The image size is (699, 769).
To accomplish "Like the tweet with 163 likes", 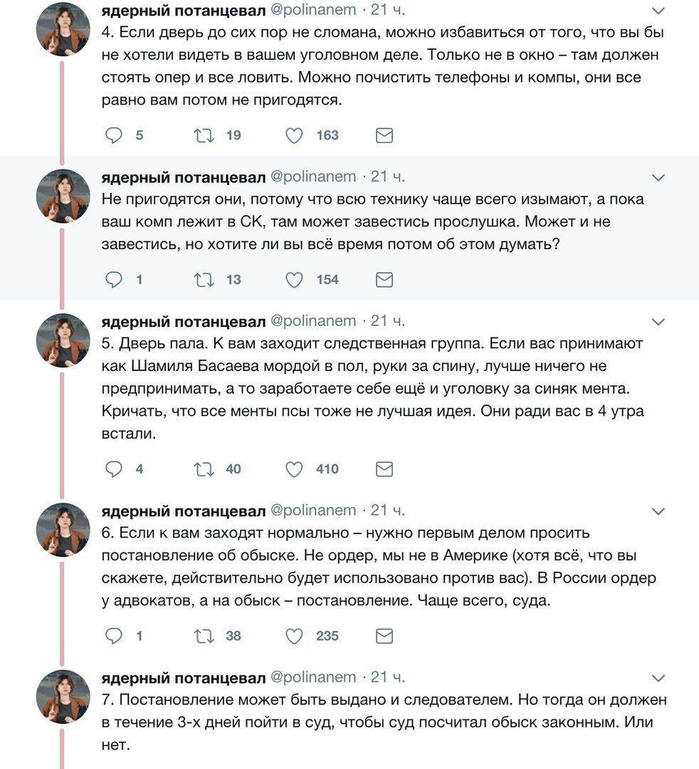I will point(294,135).
